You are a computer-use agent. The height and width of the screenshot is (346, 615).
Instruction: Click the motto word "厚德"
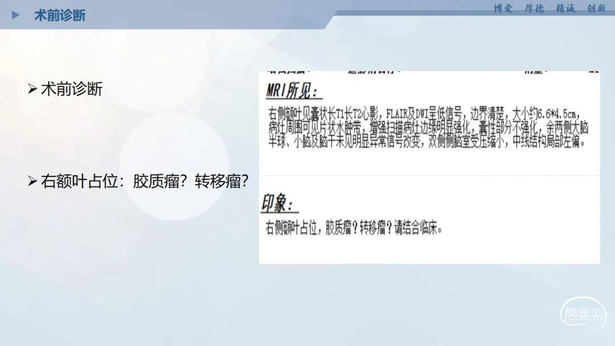[534, 8]
